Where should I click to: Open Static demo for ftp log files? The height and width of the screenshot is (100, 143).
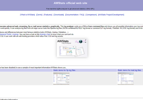click(x=64, y=70)
